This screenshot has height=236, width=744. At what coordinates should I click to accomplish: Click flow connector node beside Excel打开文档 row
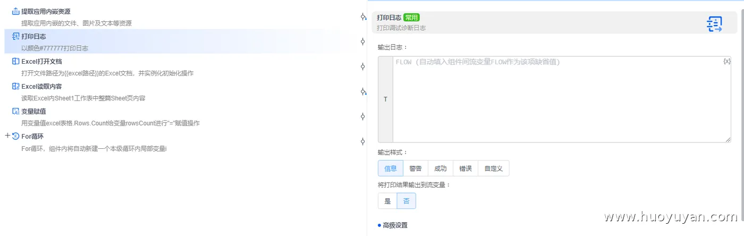point(363,66)
